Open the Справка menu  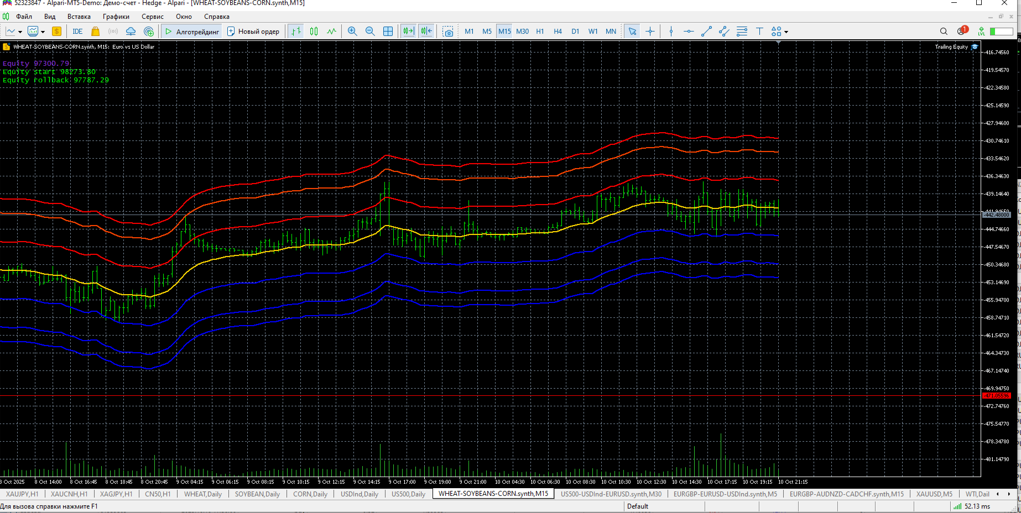217,17
